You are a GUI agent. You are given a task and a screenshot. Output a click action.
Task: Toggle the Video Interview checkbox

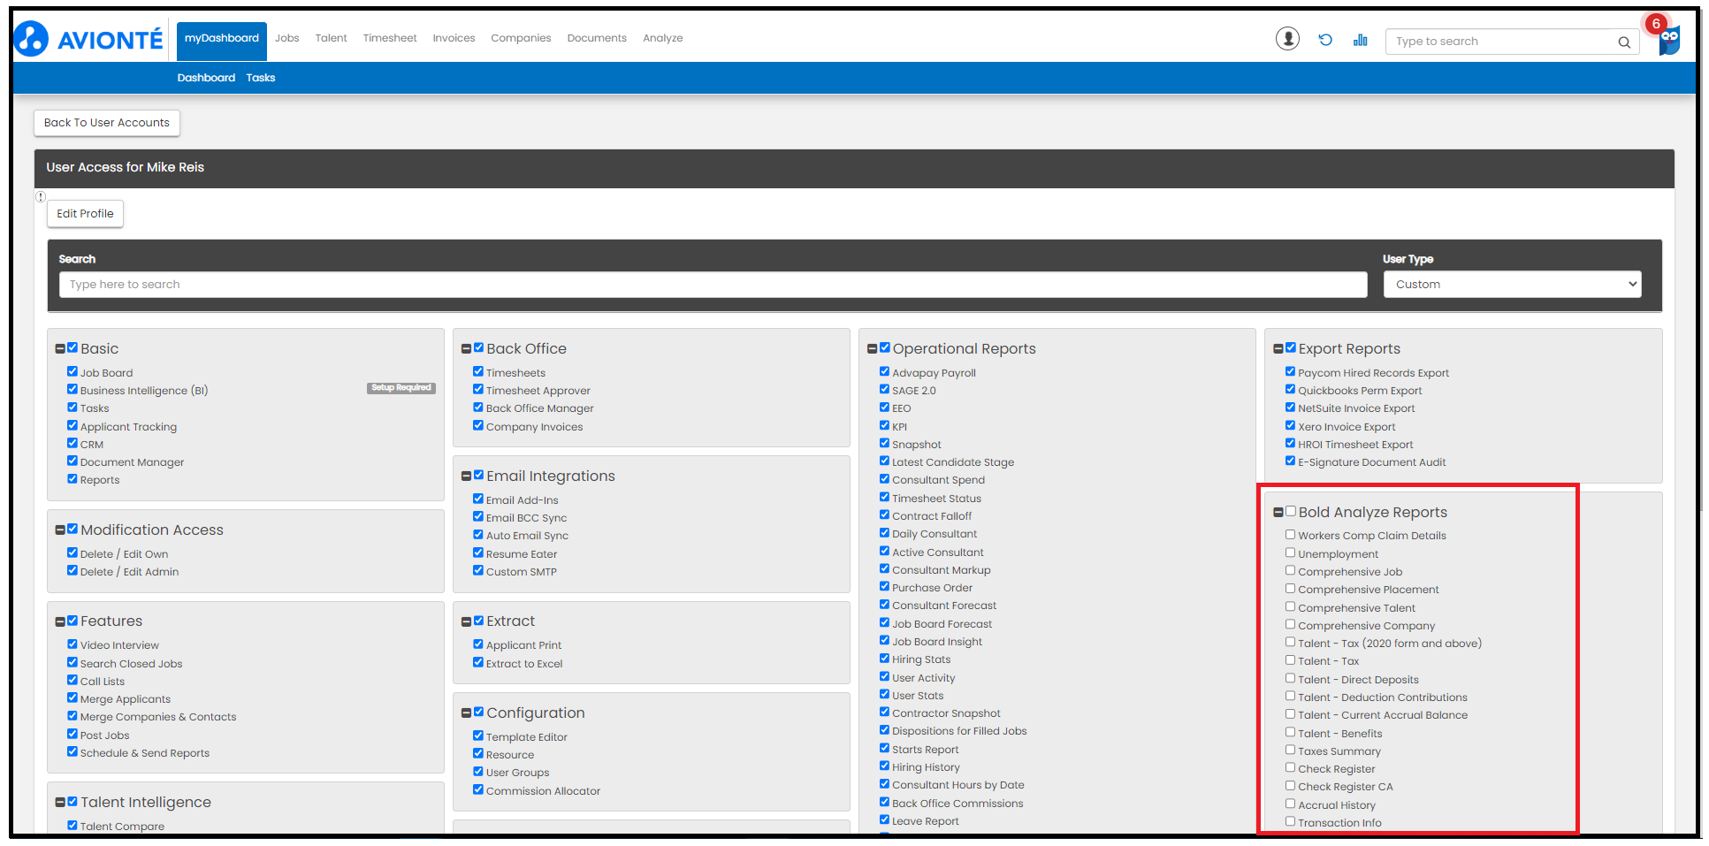(72, 644)
